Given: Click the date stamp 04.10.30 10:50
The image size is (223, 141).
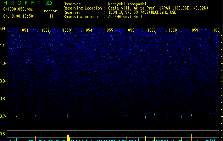Looking at the screenshot, I should point(18,16).
